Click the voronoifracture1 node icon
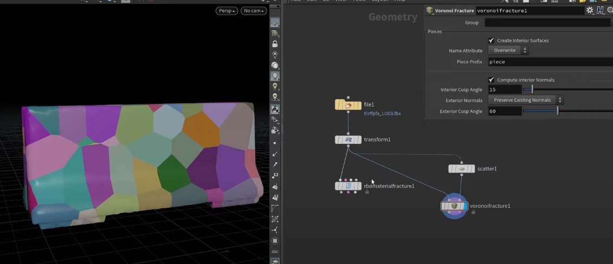 click(454, 206)
